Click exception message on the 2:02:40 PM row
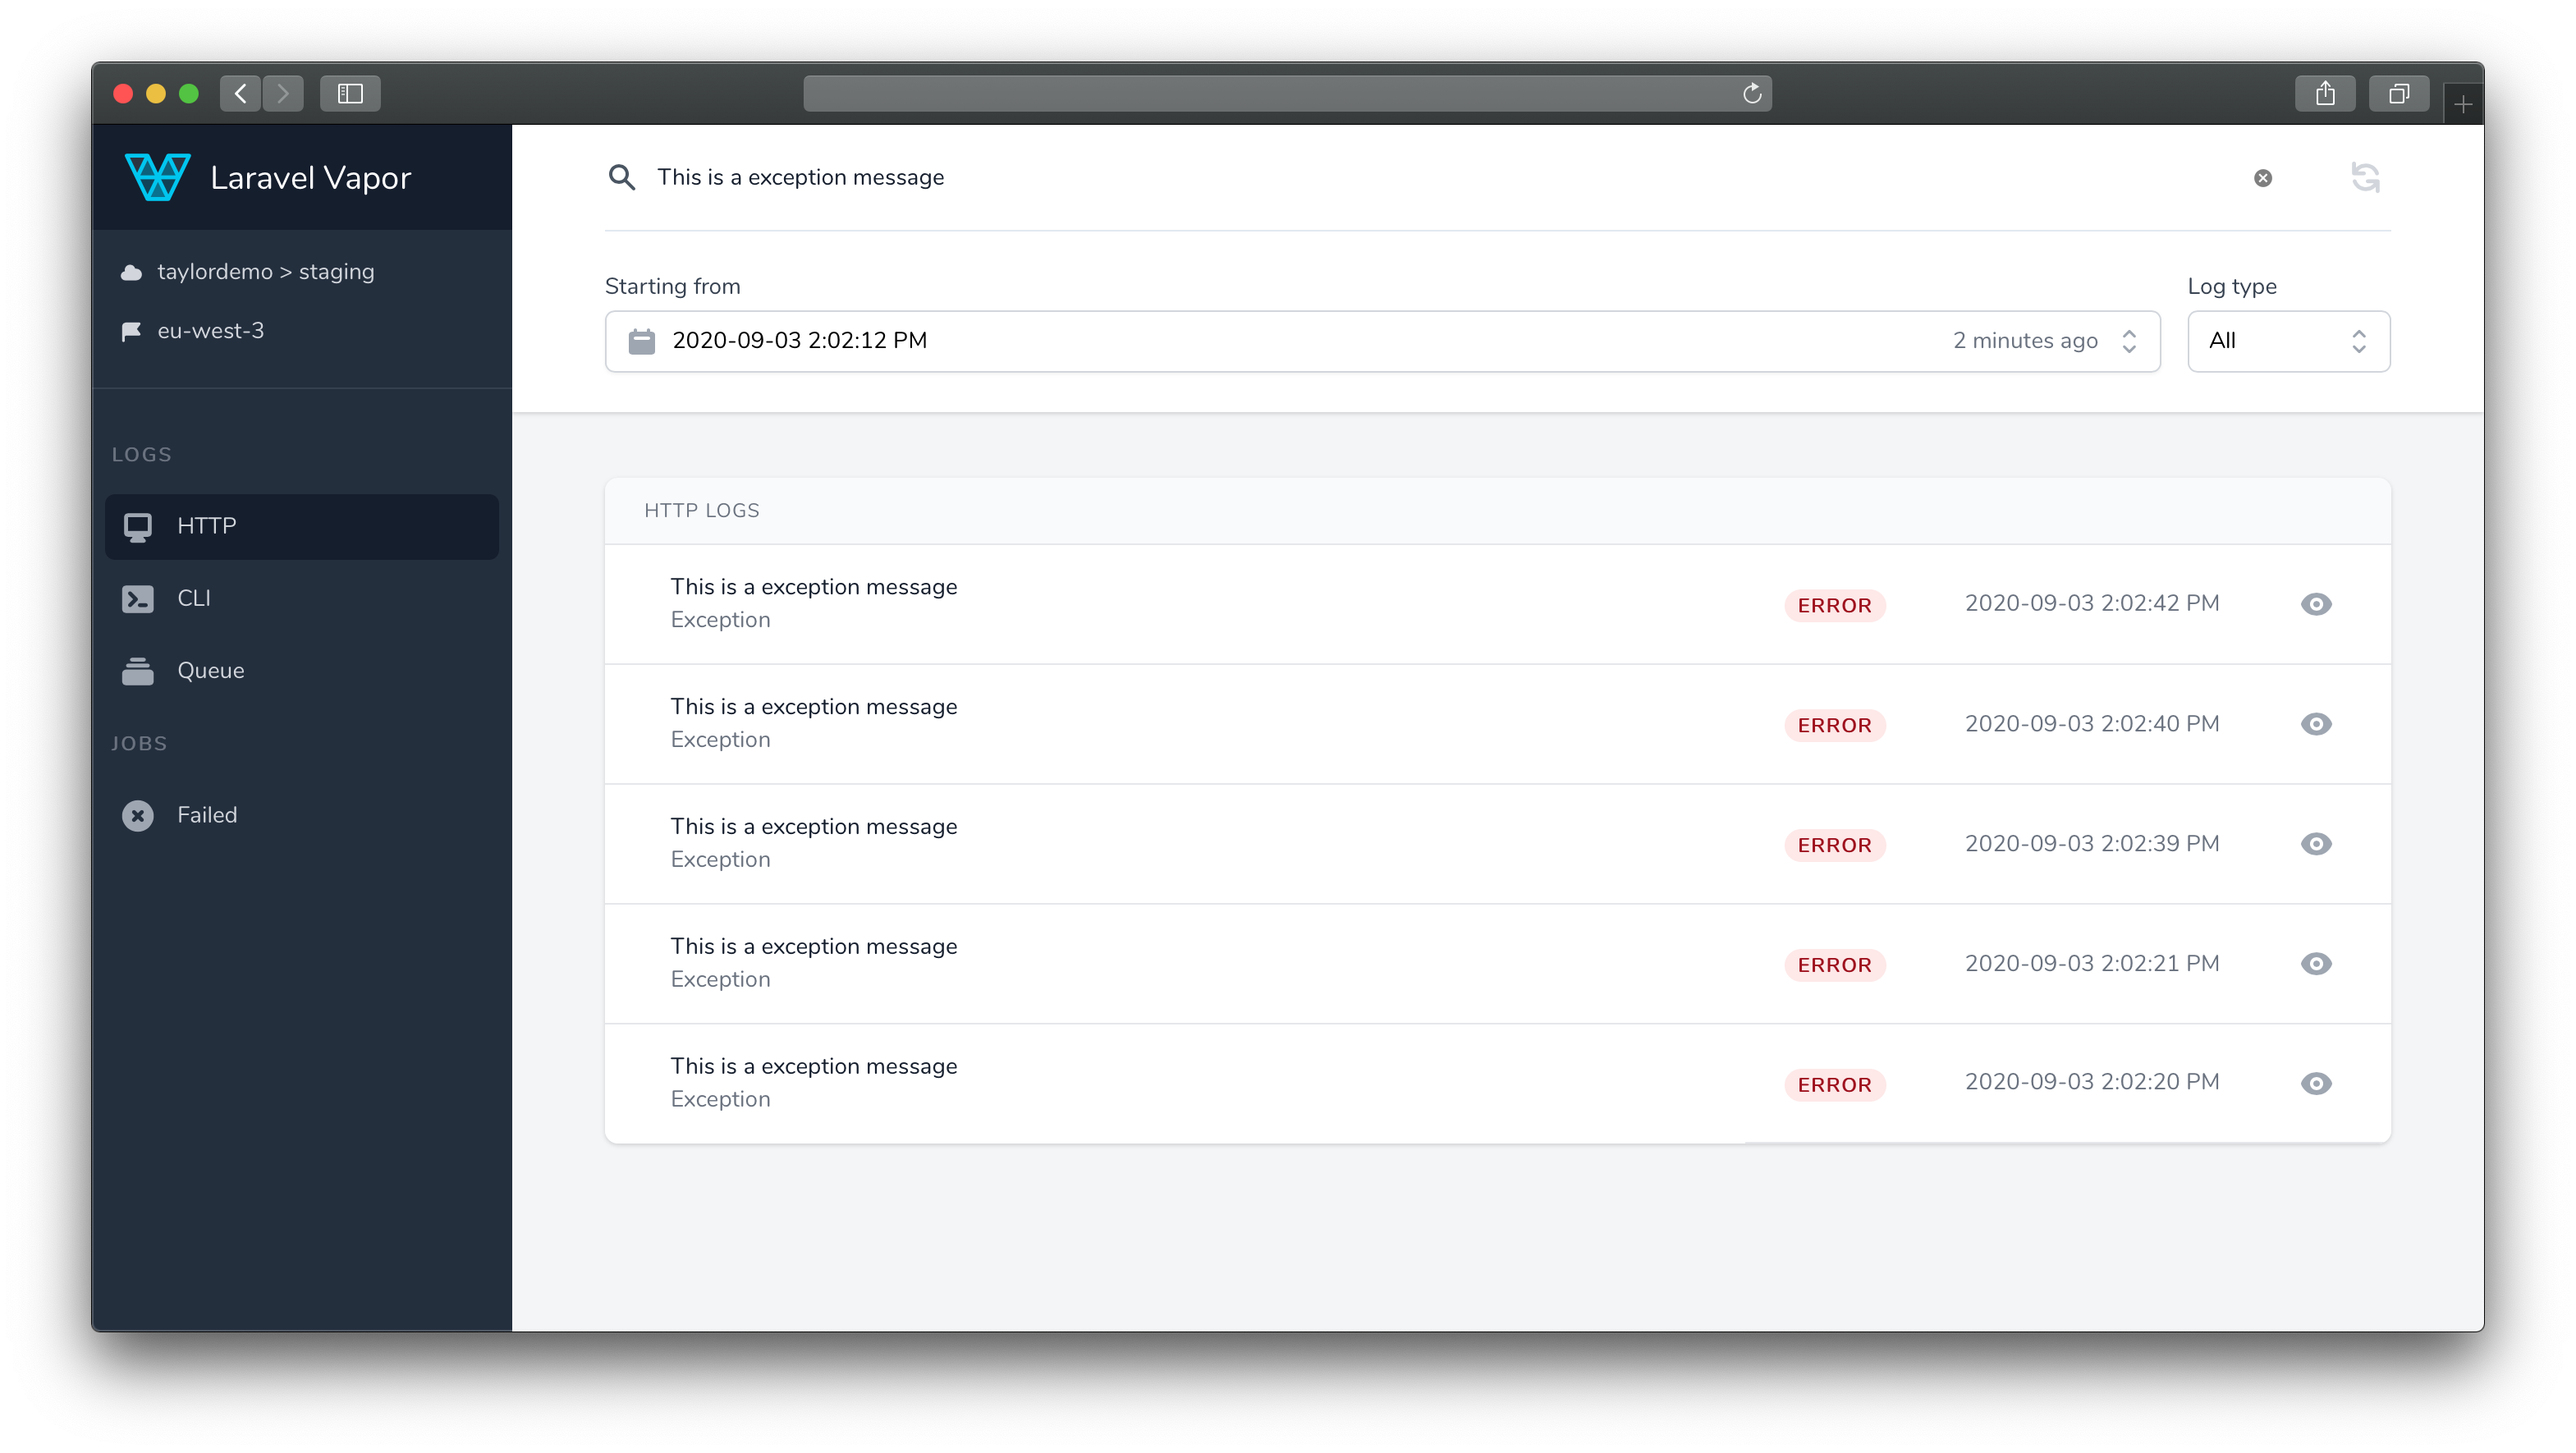The height and width of the screenshot is (1453, 2576). tap(813, 707)
